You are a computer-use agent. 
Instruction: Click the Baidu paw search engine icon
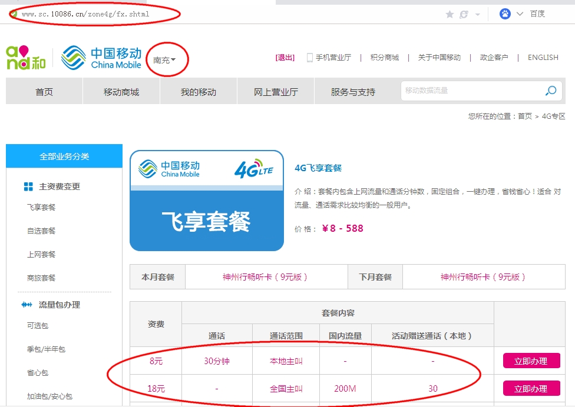tap(505, 14)
